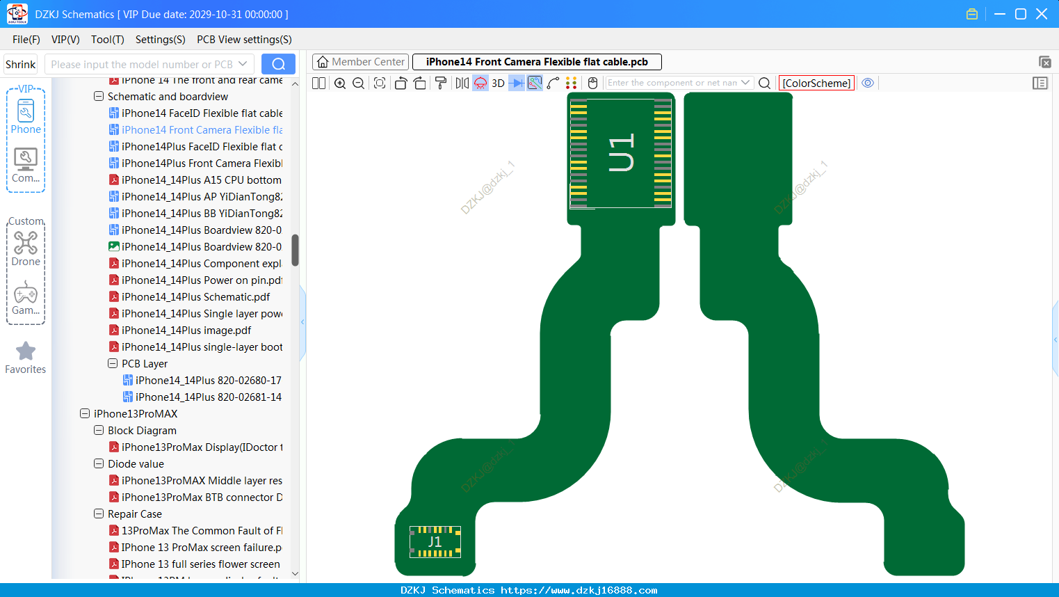
Task: Open iPhone14 FaceID Flexible flat cable file
Action: pyautogui.click(x=196, y=113)
